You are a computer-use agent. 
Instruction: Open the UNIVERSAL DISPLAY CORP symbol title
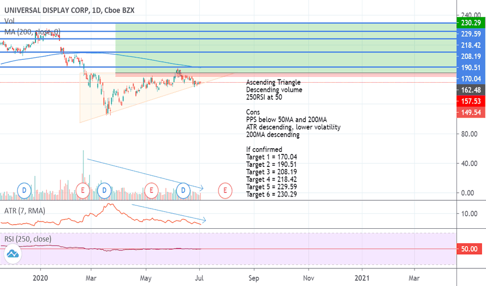[69, 10]
